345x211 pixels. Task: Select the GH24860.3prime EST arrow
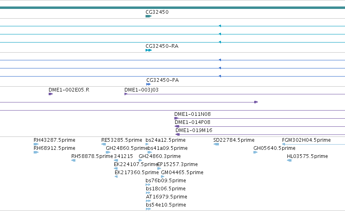(140, 161)
